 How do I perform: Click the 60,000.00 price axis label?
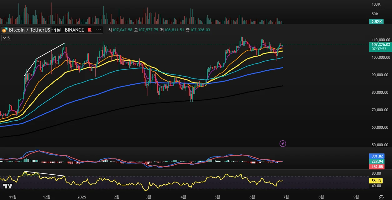[380, 127]
